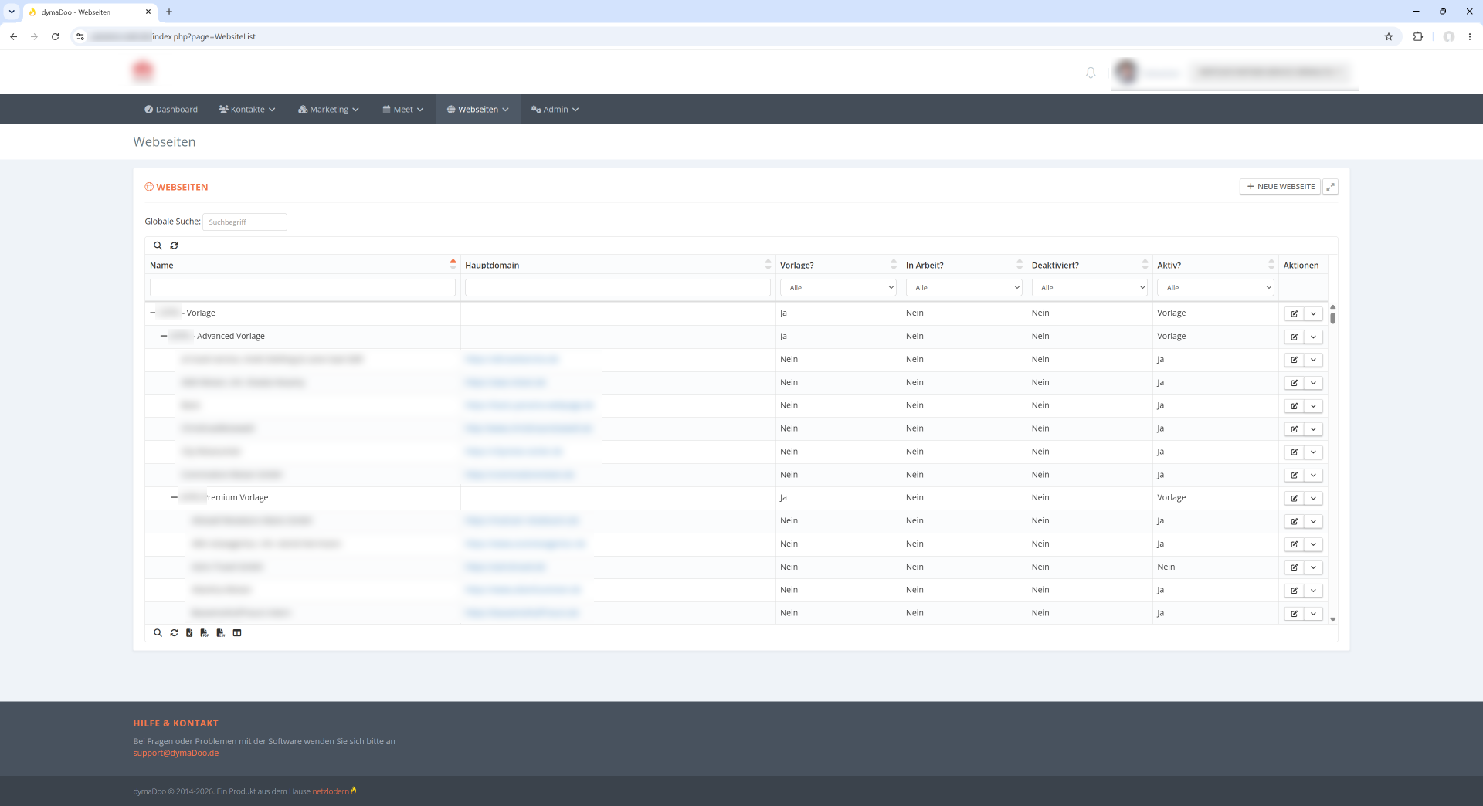
Task: Open the browser extensions icon
Action: click(1418, 36)
